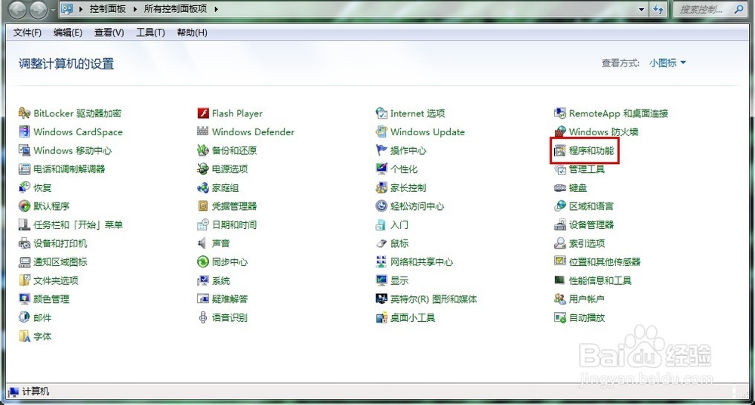
Task: Expand the arrow after 所有控制面板项 in breadcrumb
Action: click(x=216, y=9)
